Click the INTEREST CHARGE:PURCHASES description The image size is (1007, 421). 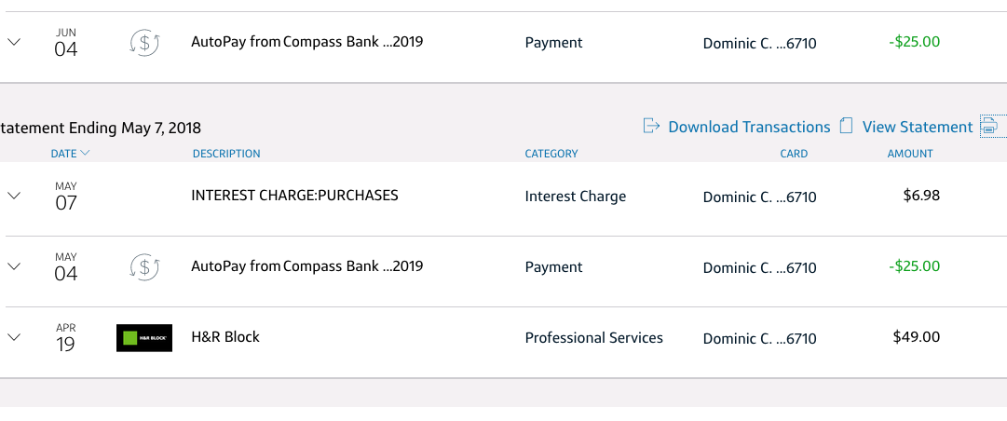pos(294,196)
